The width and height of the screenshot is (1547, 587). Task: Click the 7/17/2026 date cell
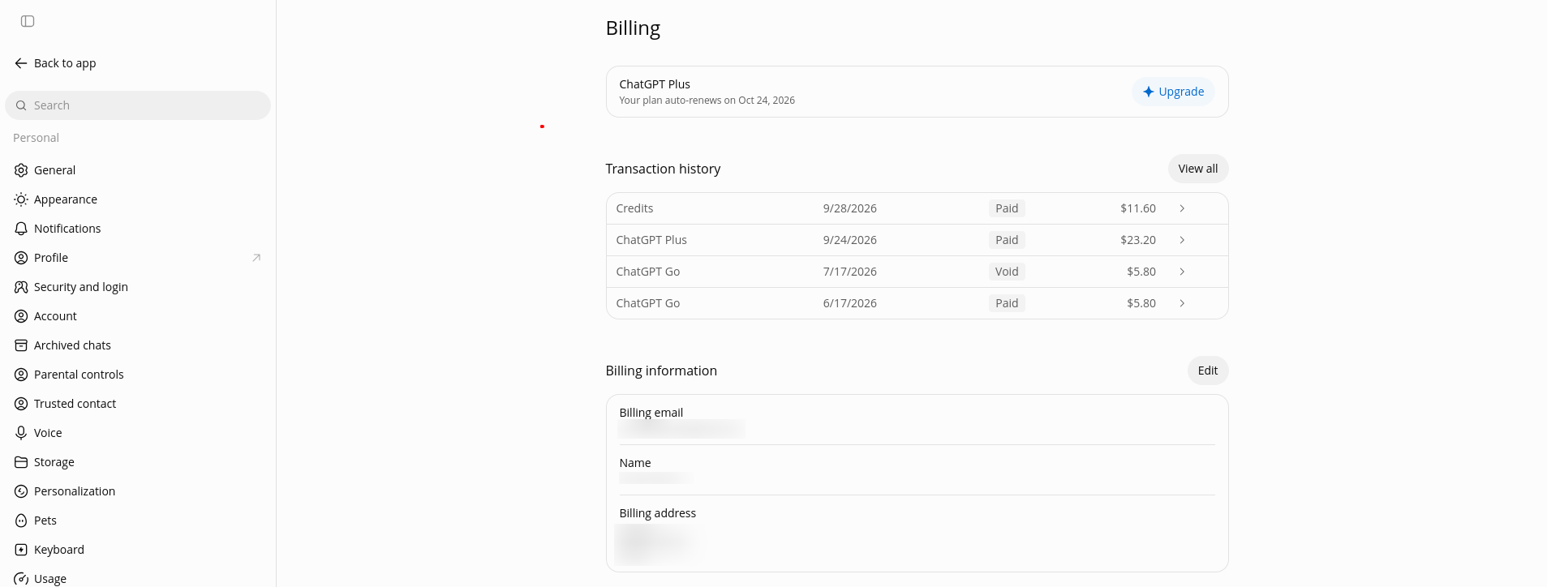point(849,272)
